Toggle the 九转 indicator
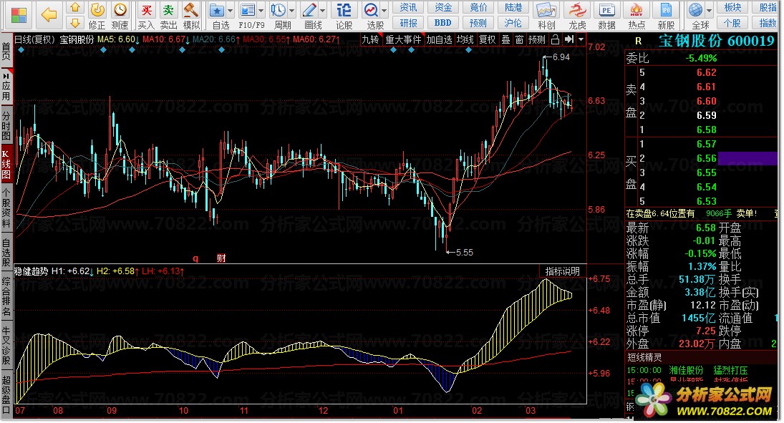Viewport: 784px width, 423px height. (370, 39)
